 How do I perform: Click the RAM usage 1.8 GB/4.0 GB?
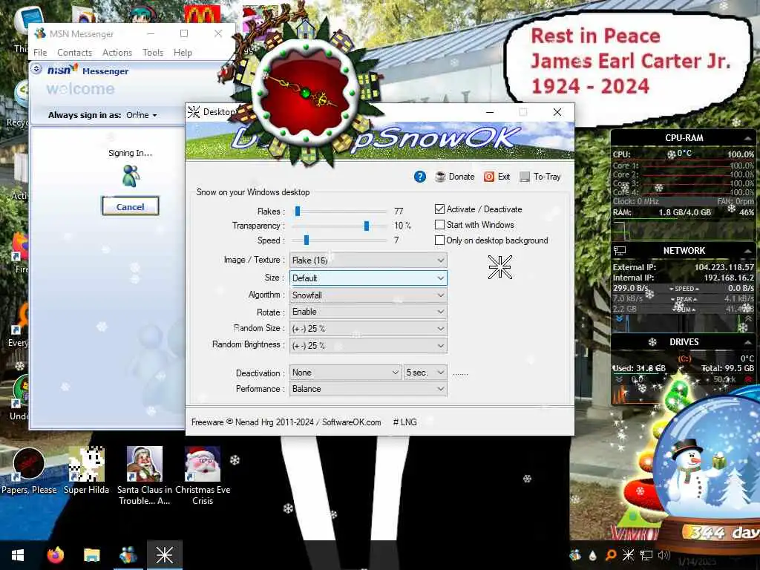(x=684, y=212)
